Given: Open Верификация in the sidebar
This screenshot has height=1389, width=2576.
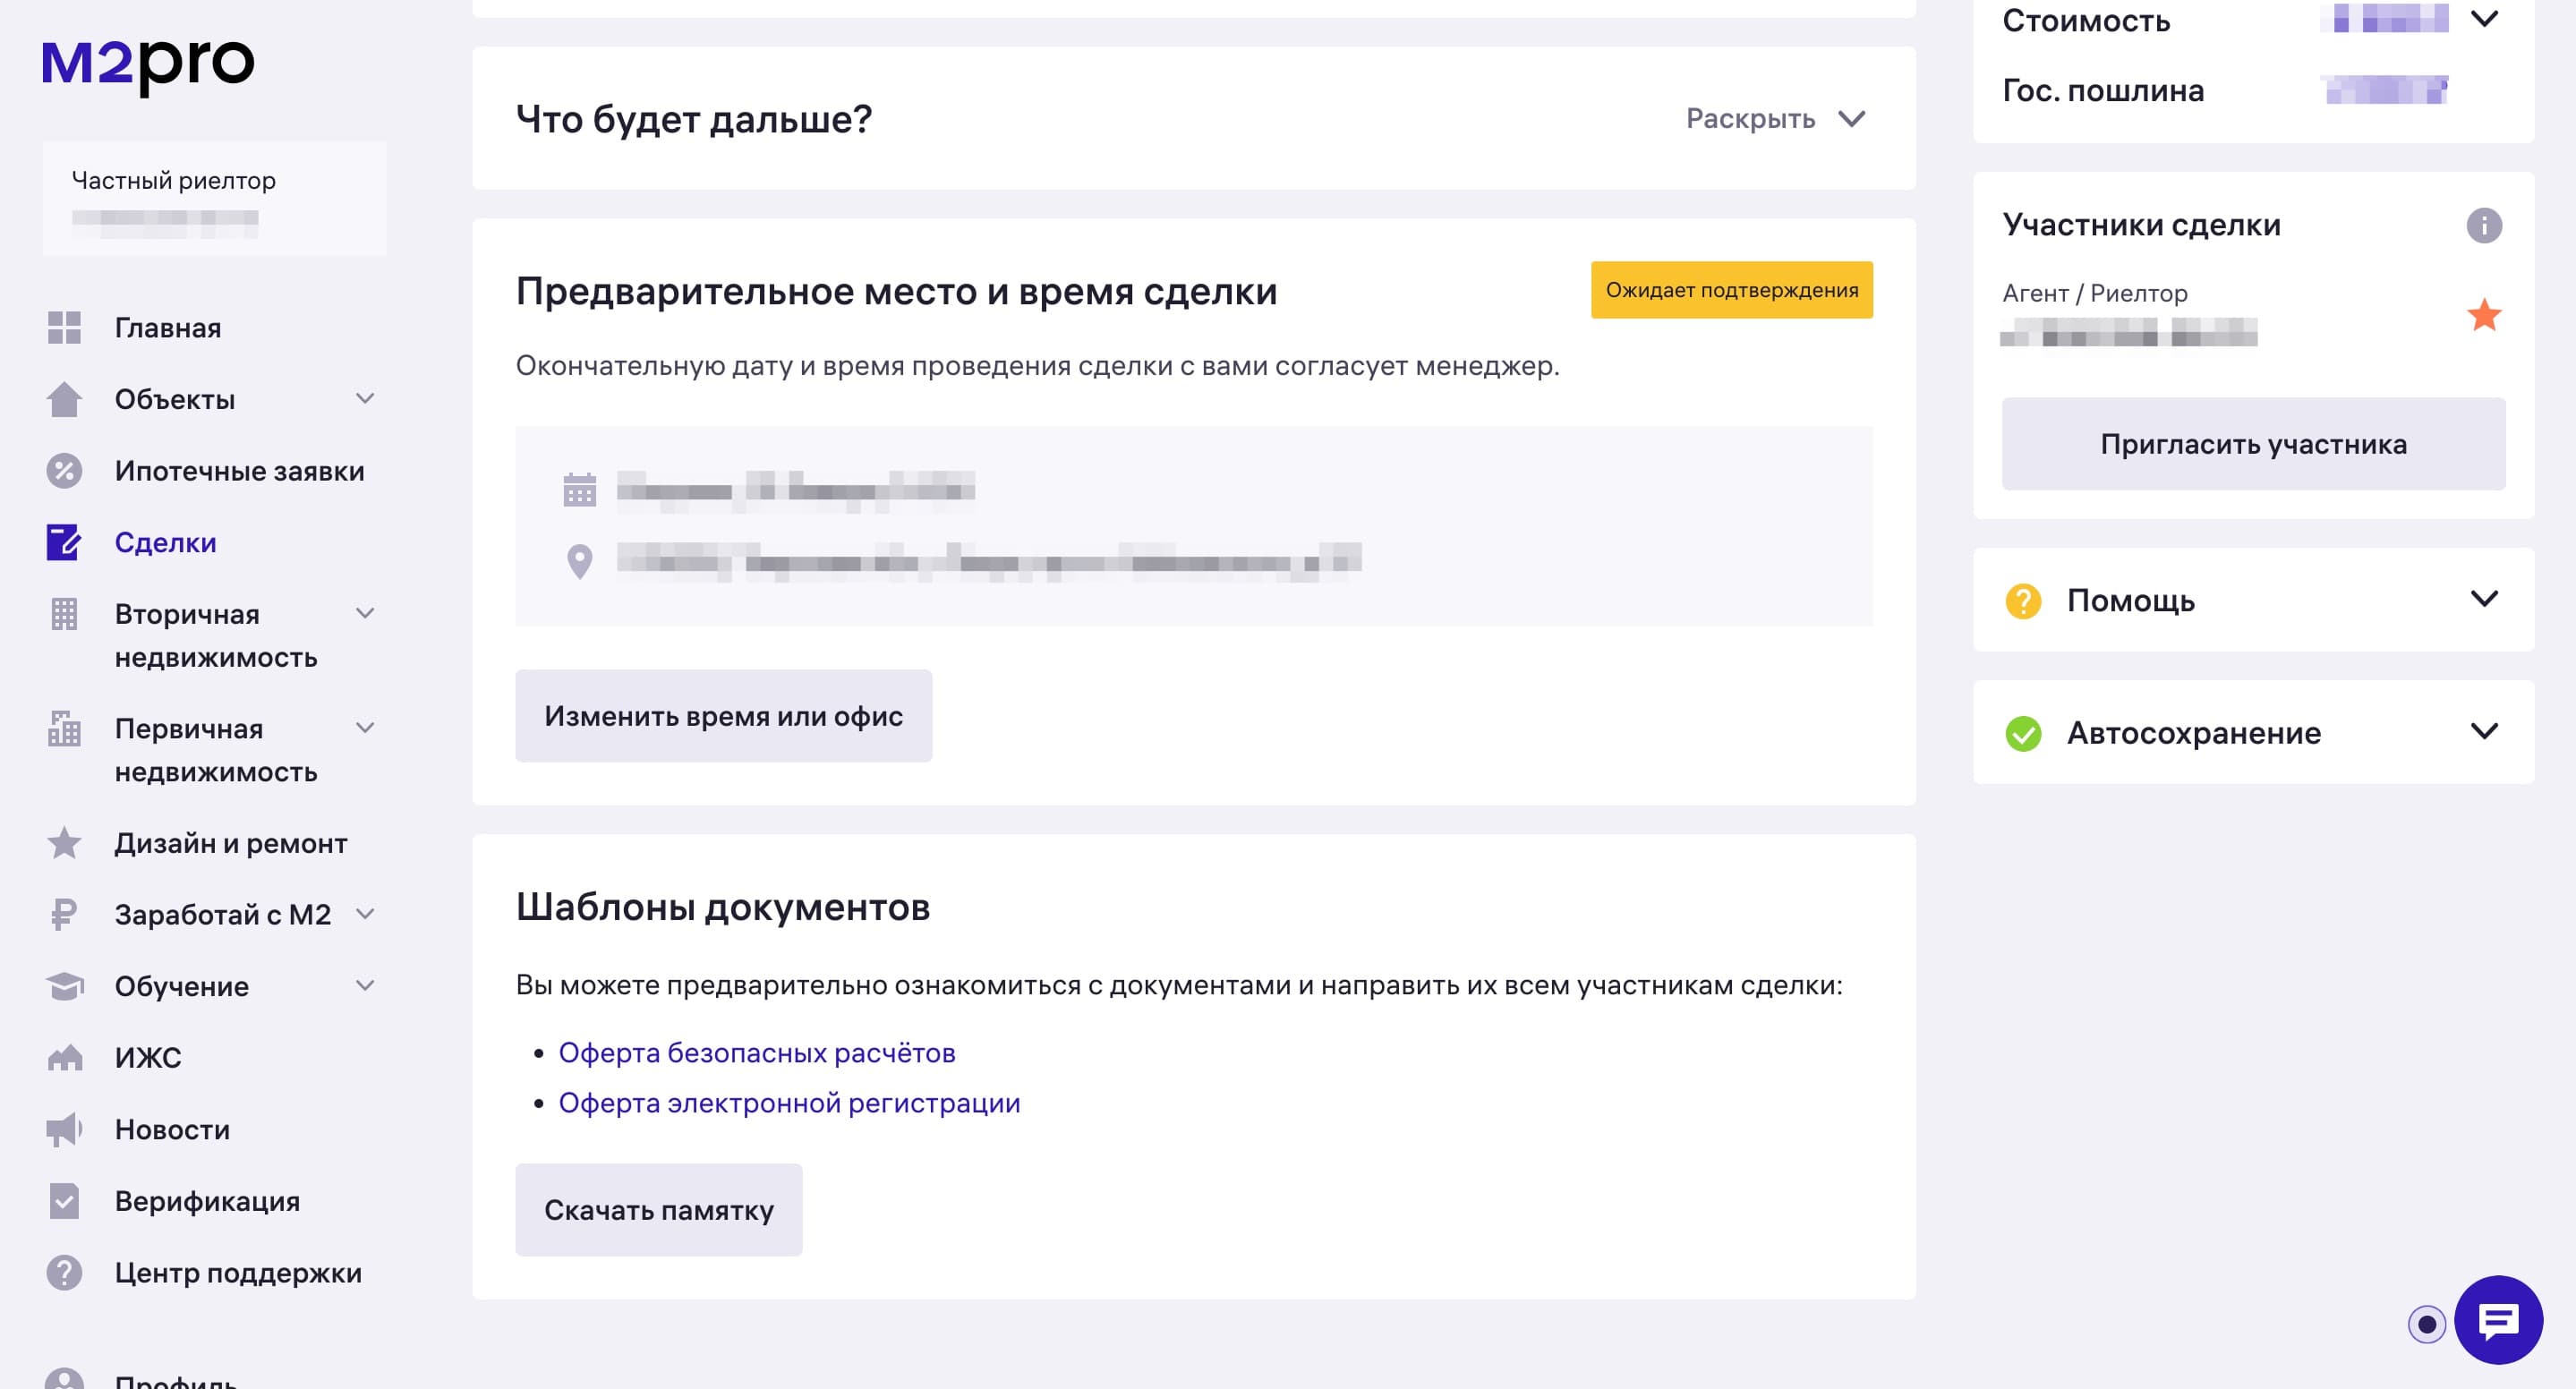Looking at the screenshot, I should tap(207, 1201).
